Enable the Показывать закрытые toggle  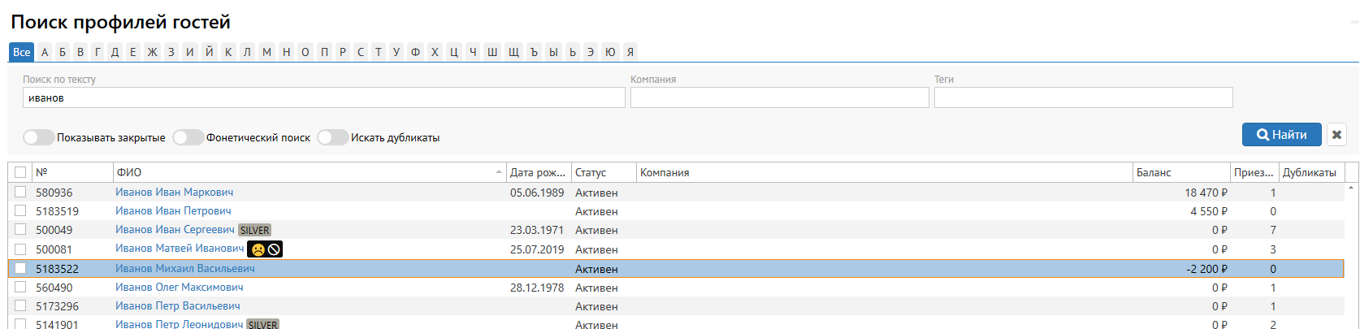(x=38, y=137)
